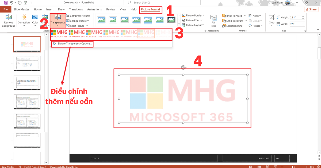Open the View tab
Screen dimensions: 321x168
point(123,9)
